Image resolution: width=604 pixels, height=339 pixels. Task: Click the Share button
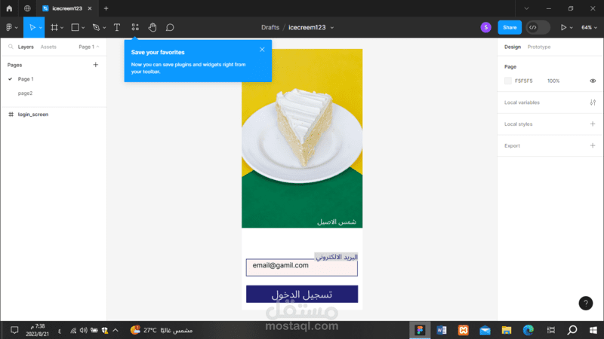(x=509, y=27)
